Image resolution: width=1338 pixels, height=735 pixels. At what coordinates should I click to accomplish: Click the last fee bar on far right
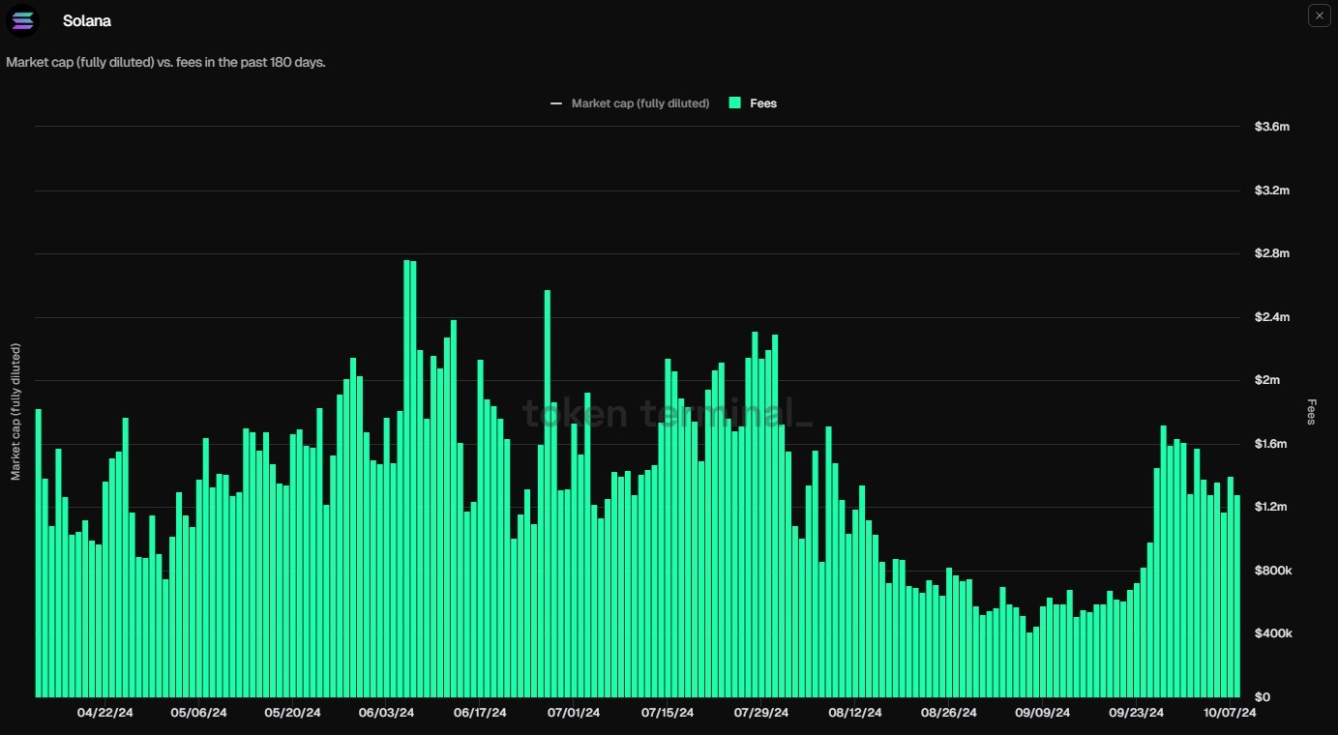[x=1237, y=596]
